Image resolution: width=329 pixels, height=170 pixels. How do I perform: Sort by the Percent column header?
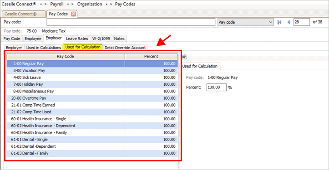[151, 57]
